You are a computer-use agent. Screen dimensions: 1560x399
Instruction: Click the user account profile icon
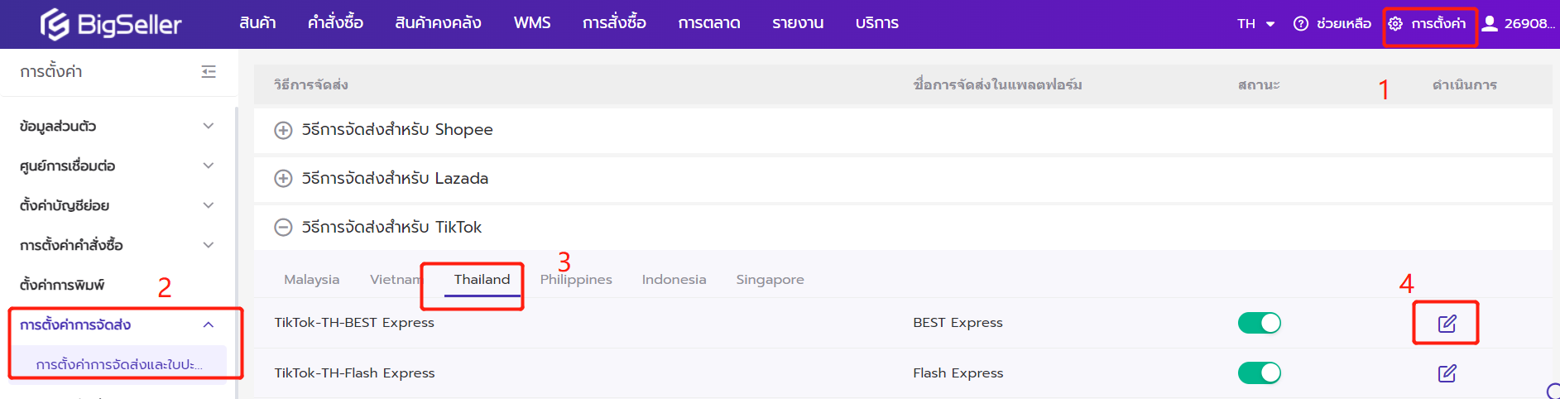click(x=1490, y=23)
